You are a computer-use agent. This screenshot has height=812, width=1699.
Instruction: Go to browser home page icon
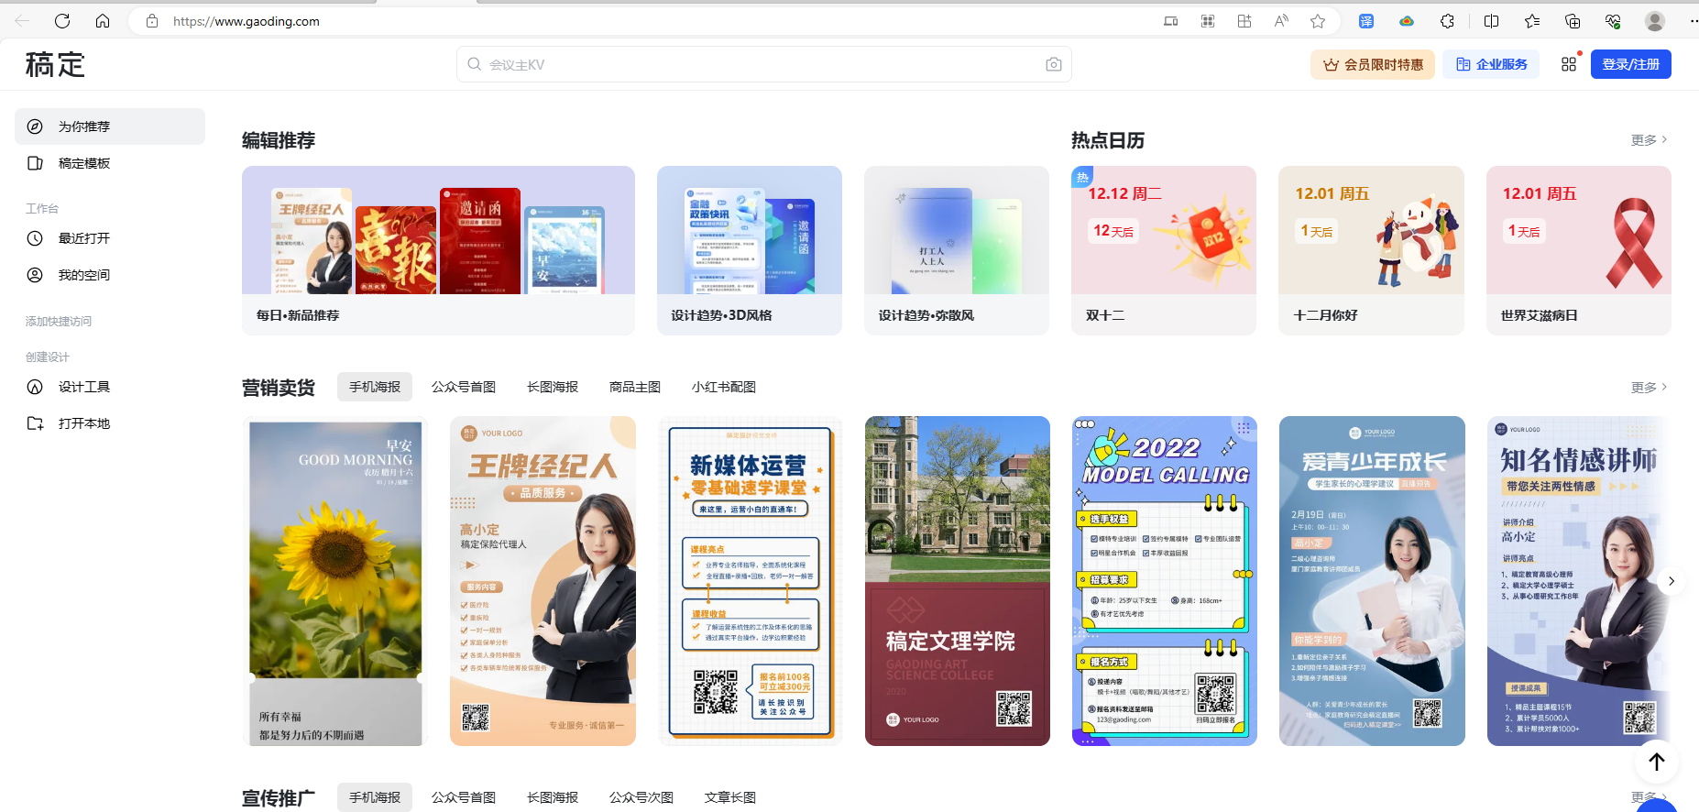pyautogui.click(x=103, y=21)
